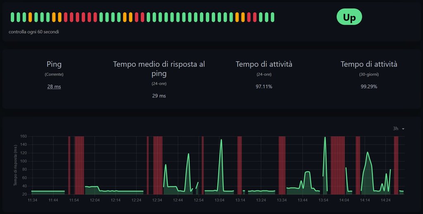Click the second green heartbeat pill from the left
The height and width of the screenshot is (214, 423).
tap(18, 17)
